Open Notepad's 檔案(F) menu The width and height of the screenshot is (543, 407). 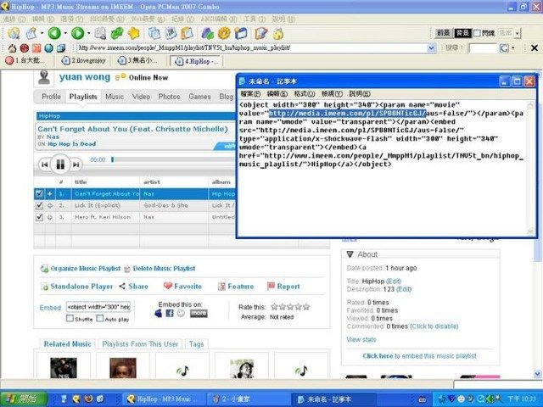click(x=250, y=94)
